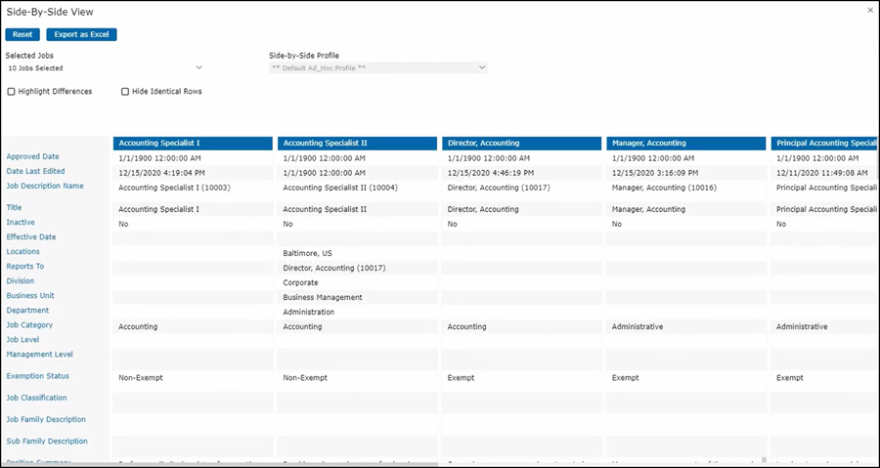The image size is (880, 468).
Task: Click the Reports To row label
Action: [x=25, y=267]
